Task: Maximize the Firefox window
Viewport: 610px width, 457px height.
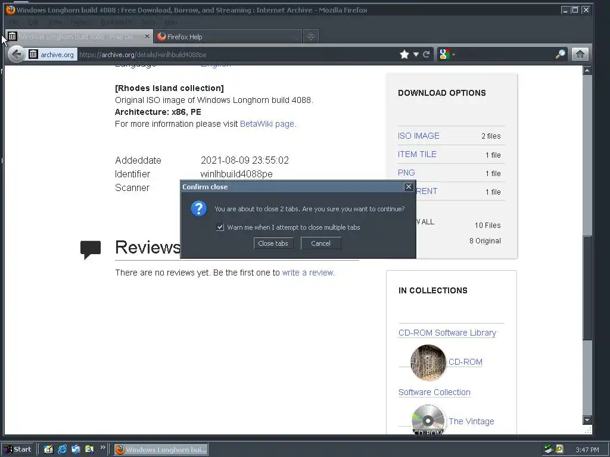Action: pyautogui.click(x=575, y=10)
